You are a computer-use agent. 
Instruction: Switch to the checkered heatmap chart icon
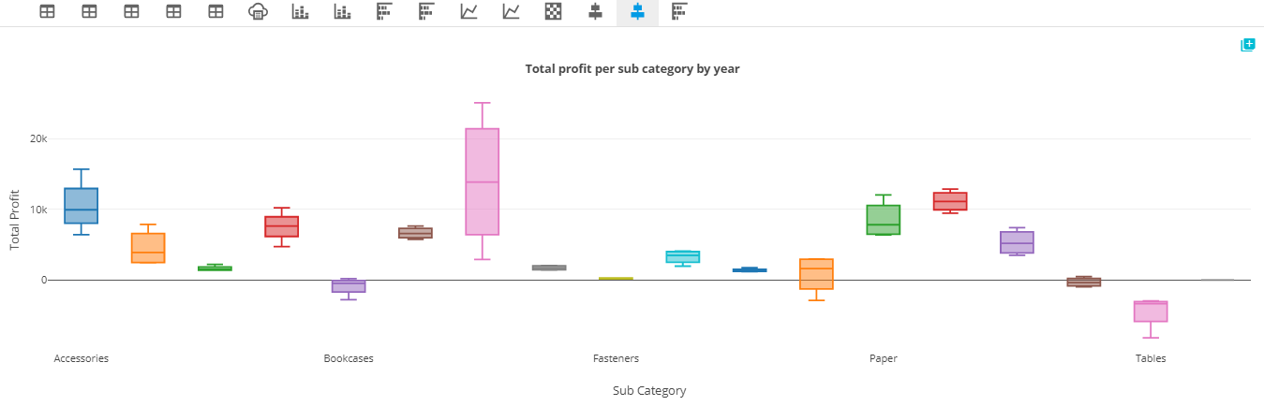553,11
